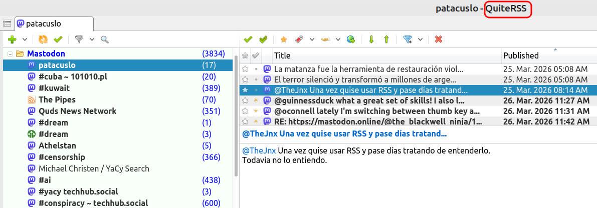The height and width of the screenshot is (208, 597).
Task: Switch to the patacuslo tab
Action: click(54, 23)
